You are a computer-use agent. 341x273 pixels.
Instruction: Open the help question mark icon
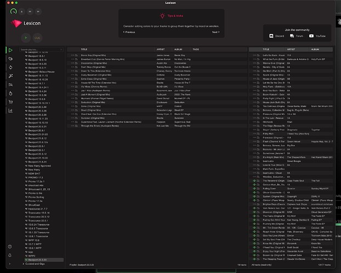(x=10, y=247)
